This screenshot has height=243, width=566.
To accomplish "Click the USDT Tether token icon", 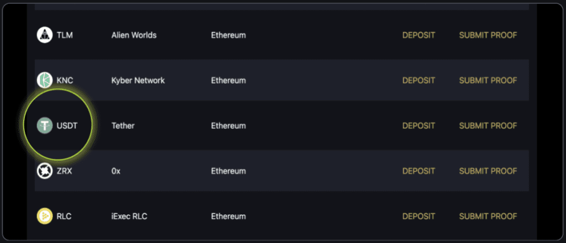I will [45, 126].
